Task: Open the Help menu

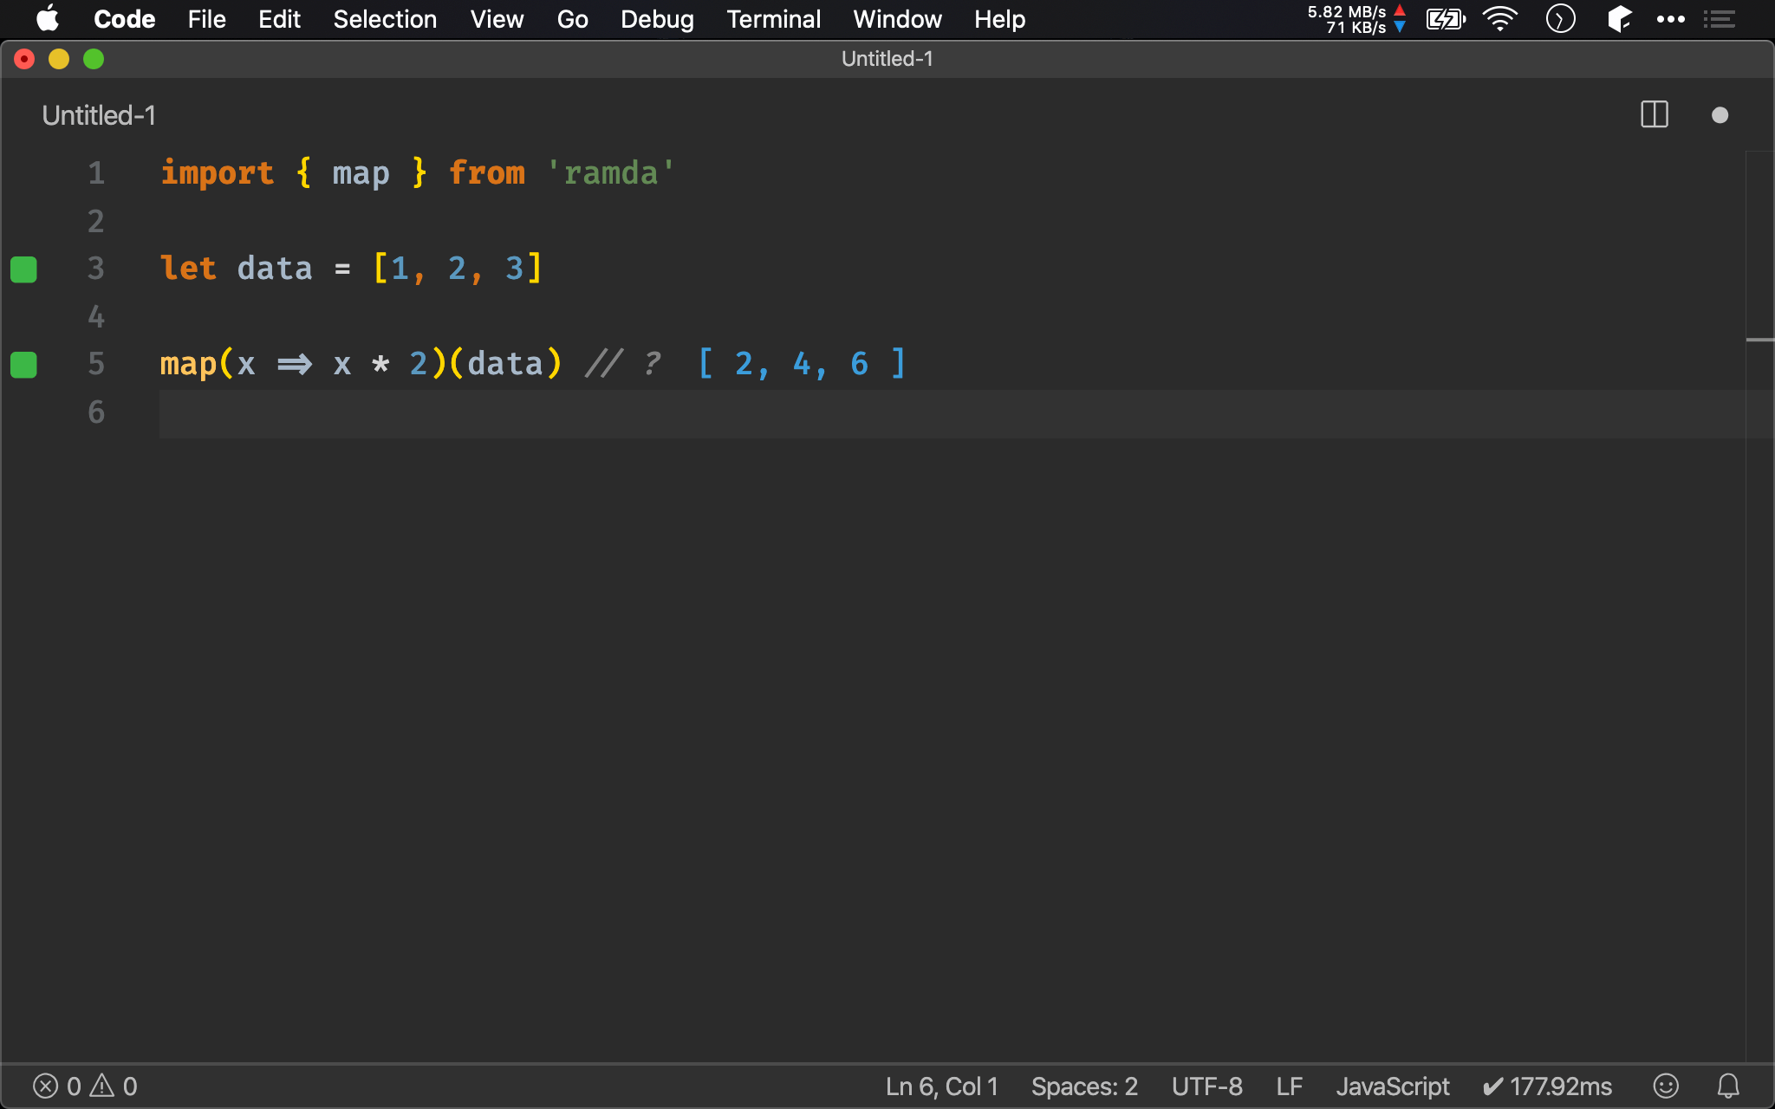Action: coord(999,19)
